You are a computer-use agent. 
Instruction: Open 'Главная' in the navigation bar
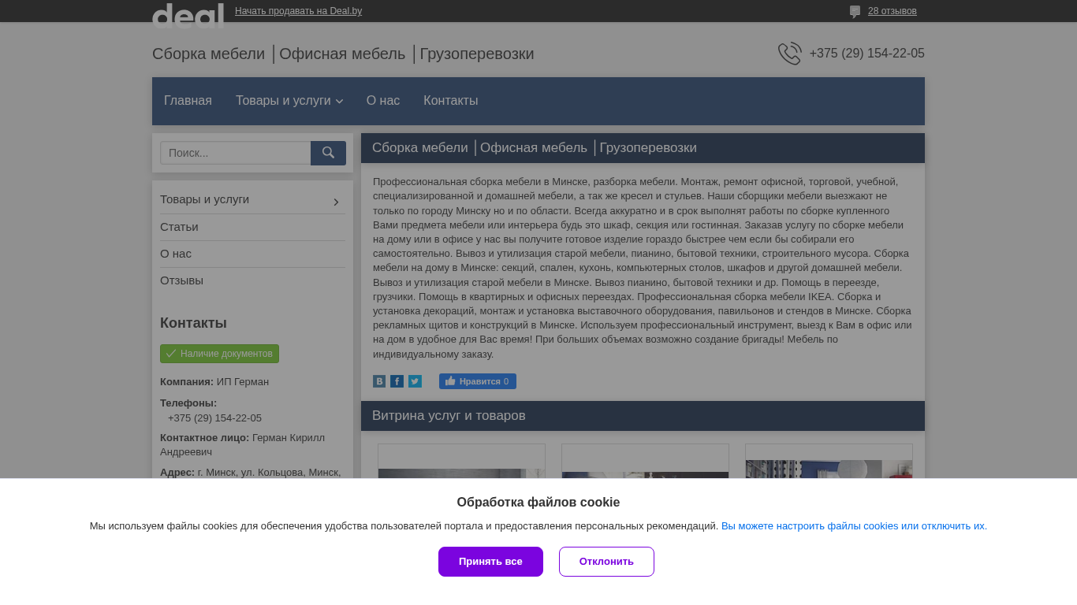(x=188, y=101)
